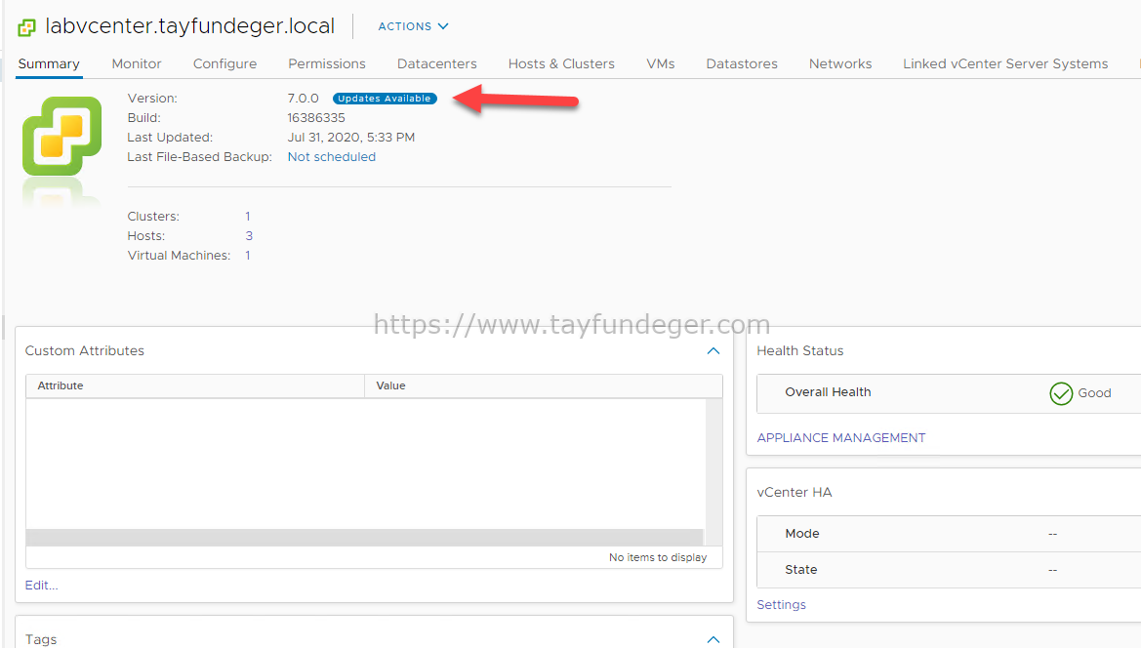This screenshot has height=648, width=1141.
Task: Open the Hosts & Clusters tab
Action: pyautogui.click(x=562, y=64)
